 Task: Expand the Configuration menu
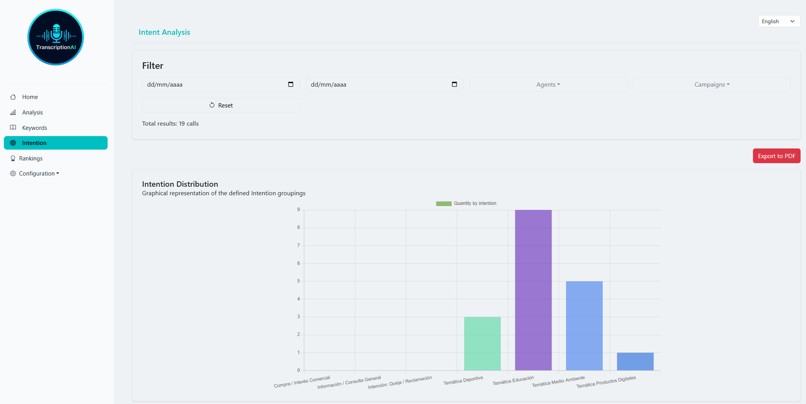(37, 173)
